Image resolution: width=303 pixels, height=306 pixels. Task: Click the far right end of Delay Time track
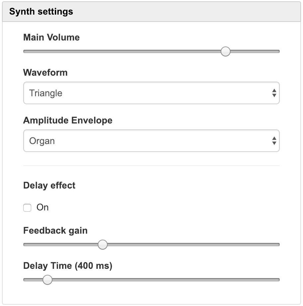(x=278, y=280)
